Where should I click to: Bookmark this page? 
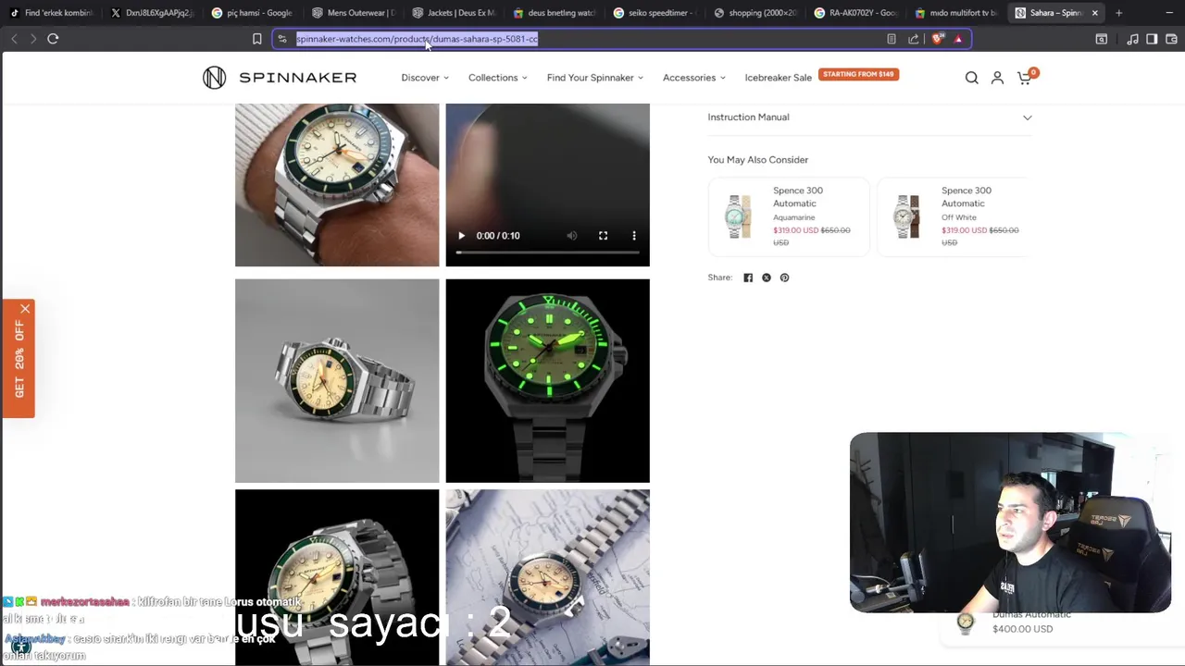(x=256, y=39)
